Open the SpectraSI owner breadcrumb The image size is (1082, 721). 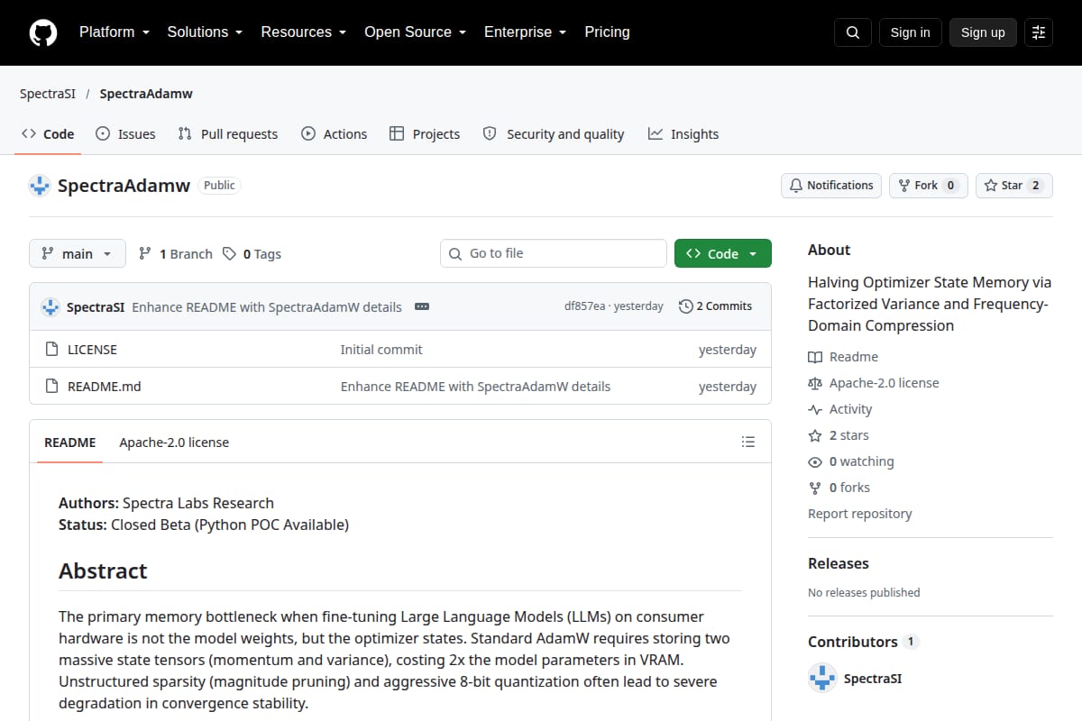[48, 94]
